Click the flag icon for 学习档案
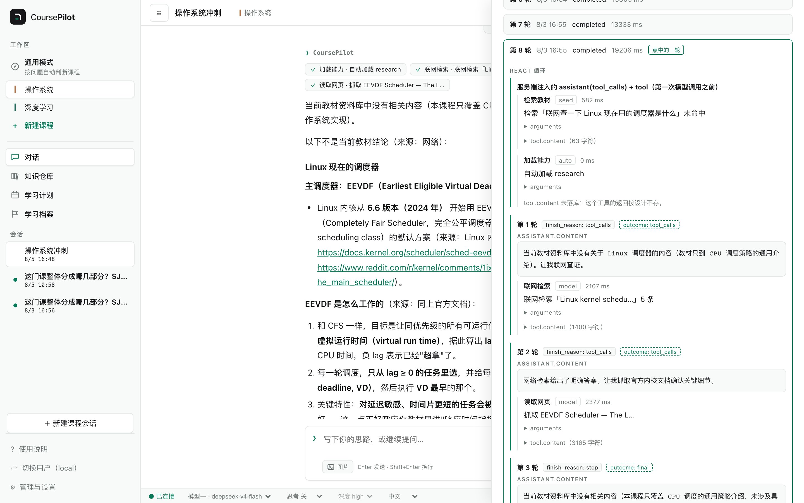The height and width of the screenshot is (503, 804). (15, 214)
